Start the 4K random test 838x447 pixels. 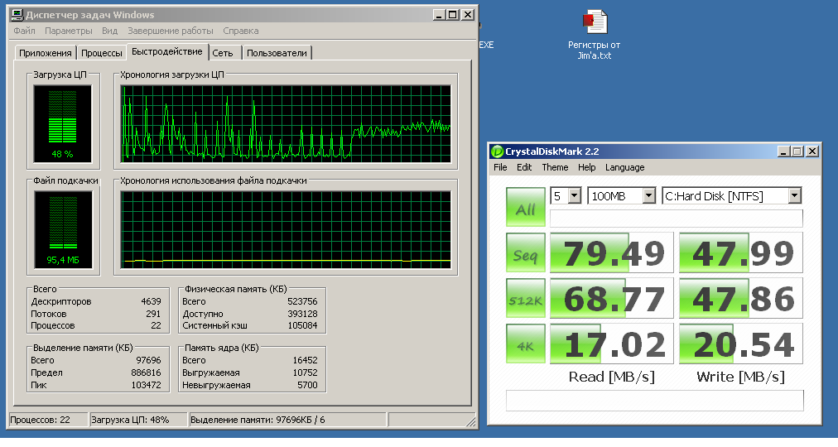525,344
